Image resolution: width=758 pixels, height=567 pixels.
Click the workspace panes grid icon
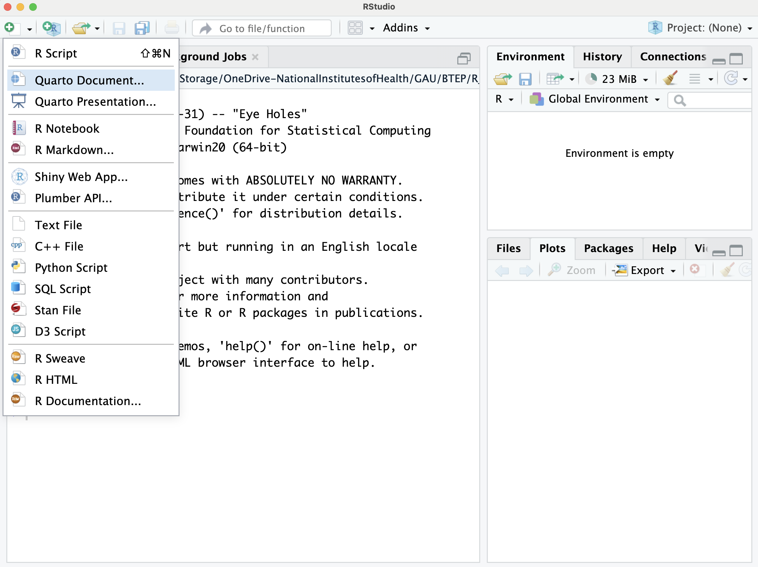point(355,28)
